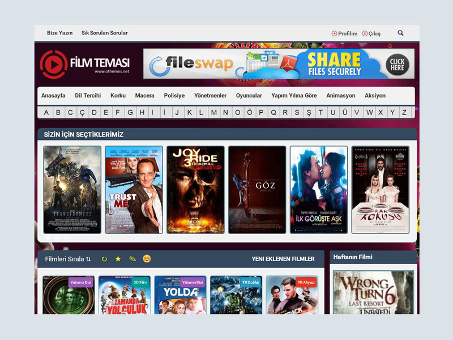Select the Animasyon category

click(341, 95)
